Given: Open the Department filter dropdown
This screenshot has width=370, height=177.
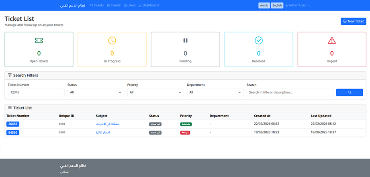Looking at the screenshot, I should pos(215,93).
